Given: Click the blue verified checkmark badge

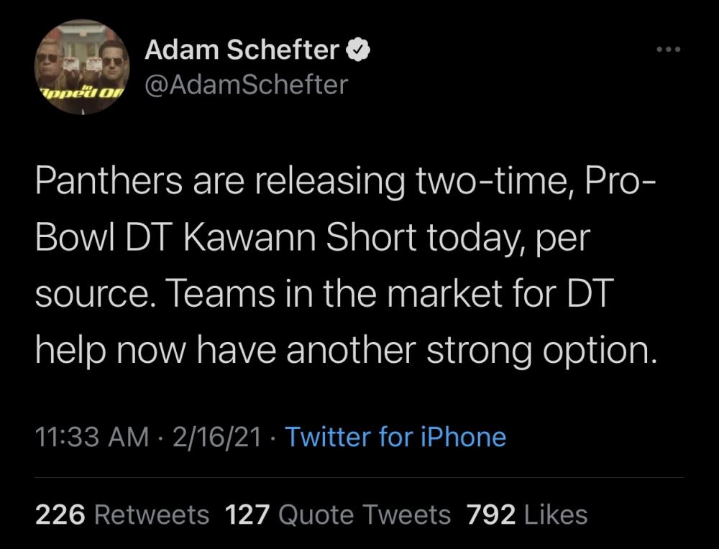Looking at the screenshot, I should pyautogui.click(x=359, y=50).
